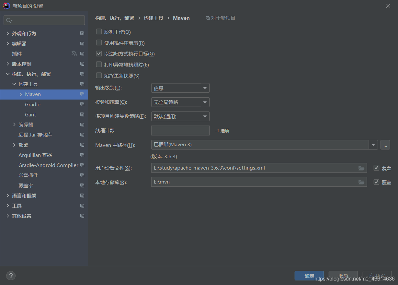
Task: Enable 始终更新快照 checkbox
Action: (x=99, y=75)
